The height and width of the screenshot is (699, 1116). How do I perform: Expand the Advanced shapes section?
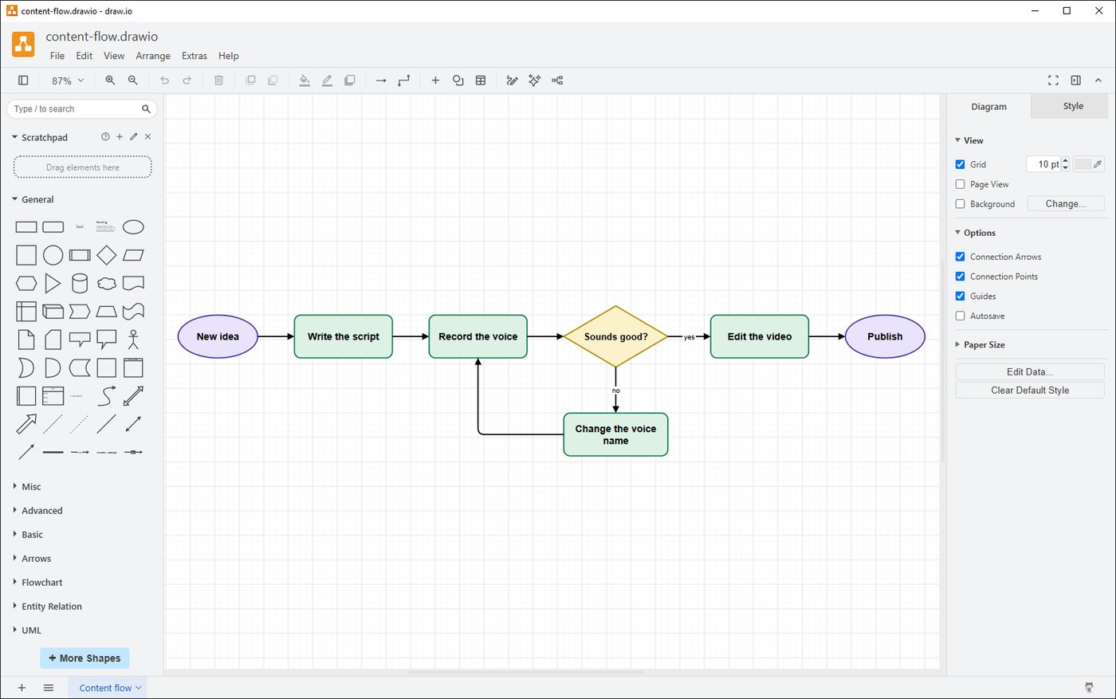pyautogui.click(x=37, y=510)
